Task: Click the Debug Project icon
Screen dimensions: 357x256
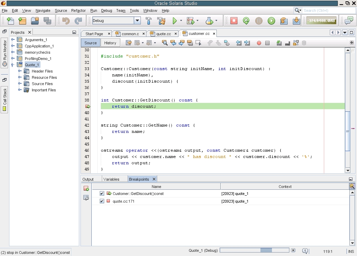Action: click(x=191, y=21)
